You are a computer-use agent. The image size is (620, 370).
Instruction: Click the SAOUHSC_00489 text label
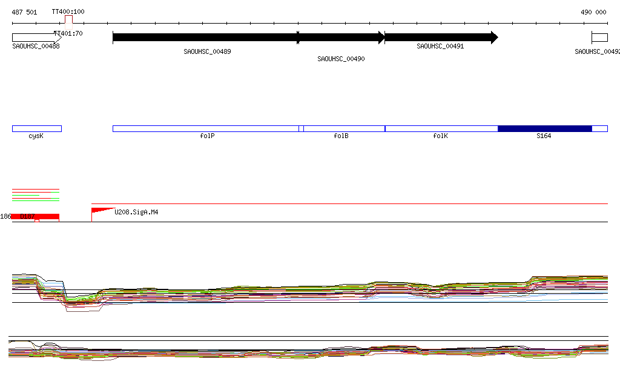[x=207, y=52]
